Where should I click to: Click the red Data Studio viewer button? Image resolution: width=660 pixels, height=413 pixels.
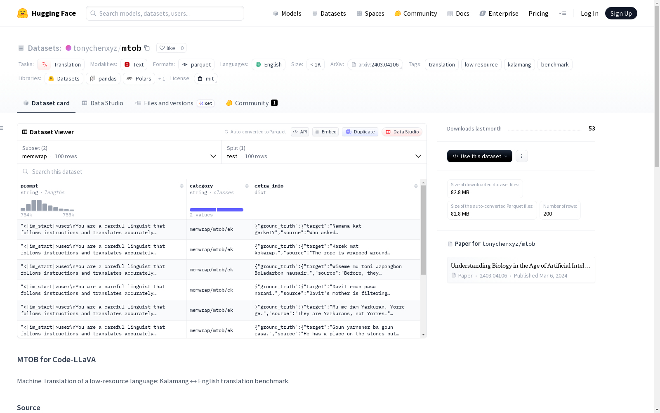click(x=402, y=132)
